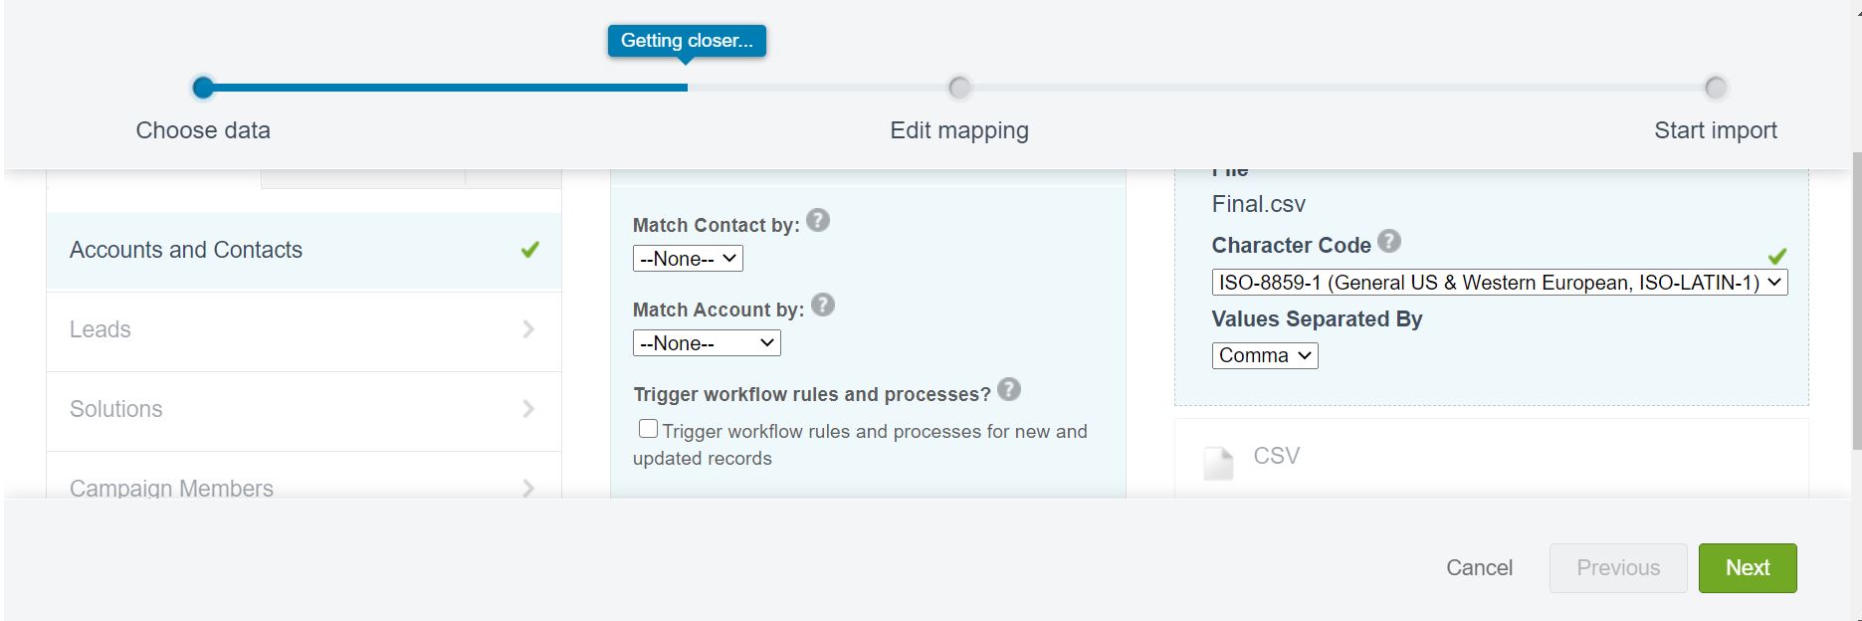The height and width of the screenshot is (621, 1862).
Task: Click help icon beside Match Account by
Action: click(823, 306)
